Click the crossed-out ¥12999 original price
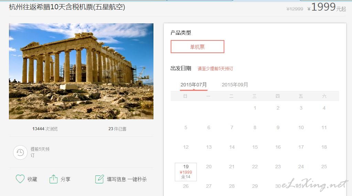This screenshot has height=196, width=352. (295, 9)
